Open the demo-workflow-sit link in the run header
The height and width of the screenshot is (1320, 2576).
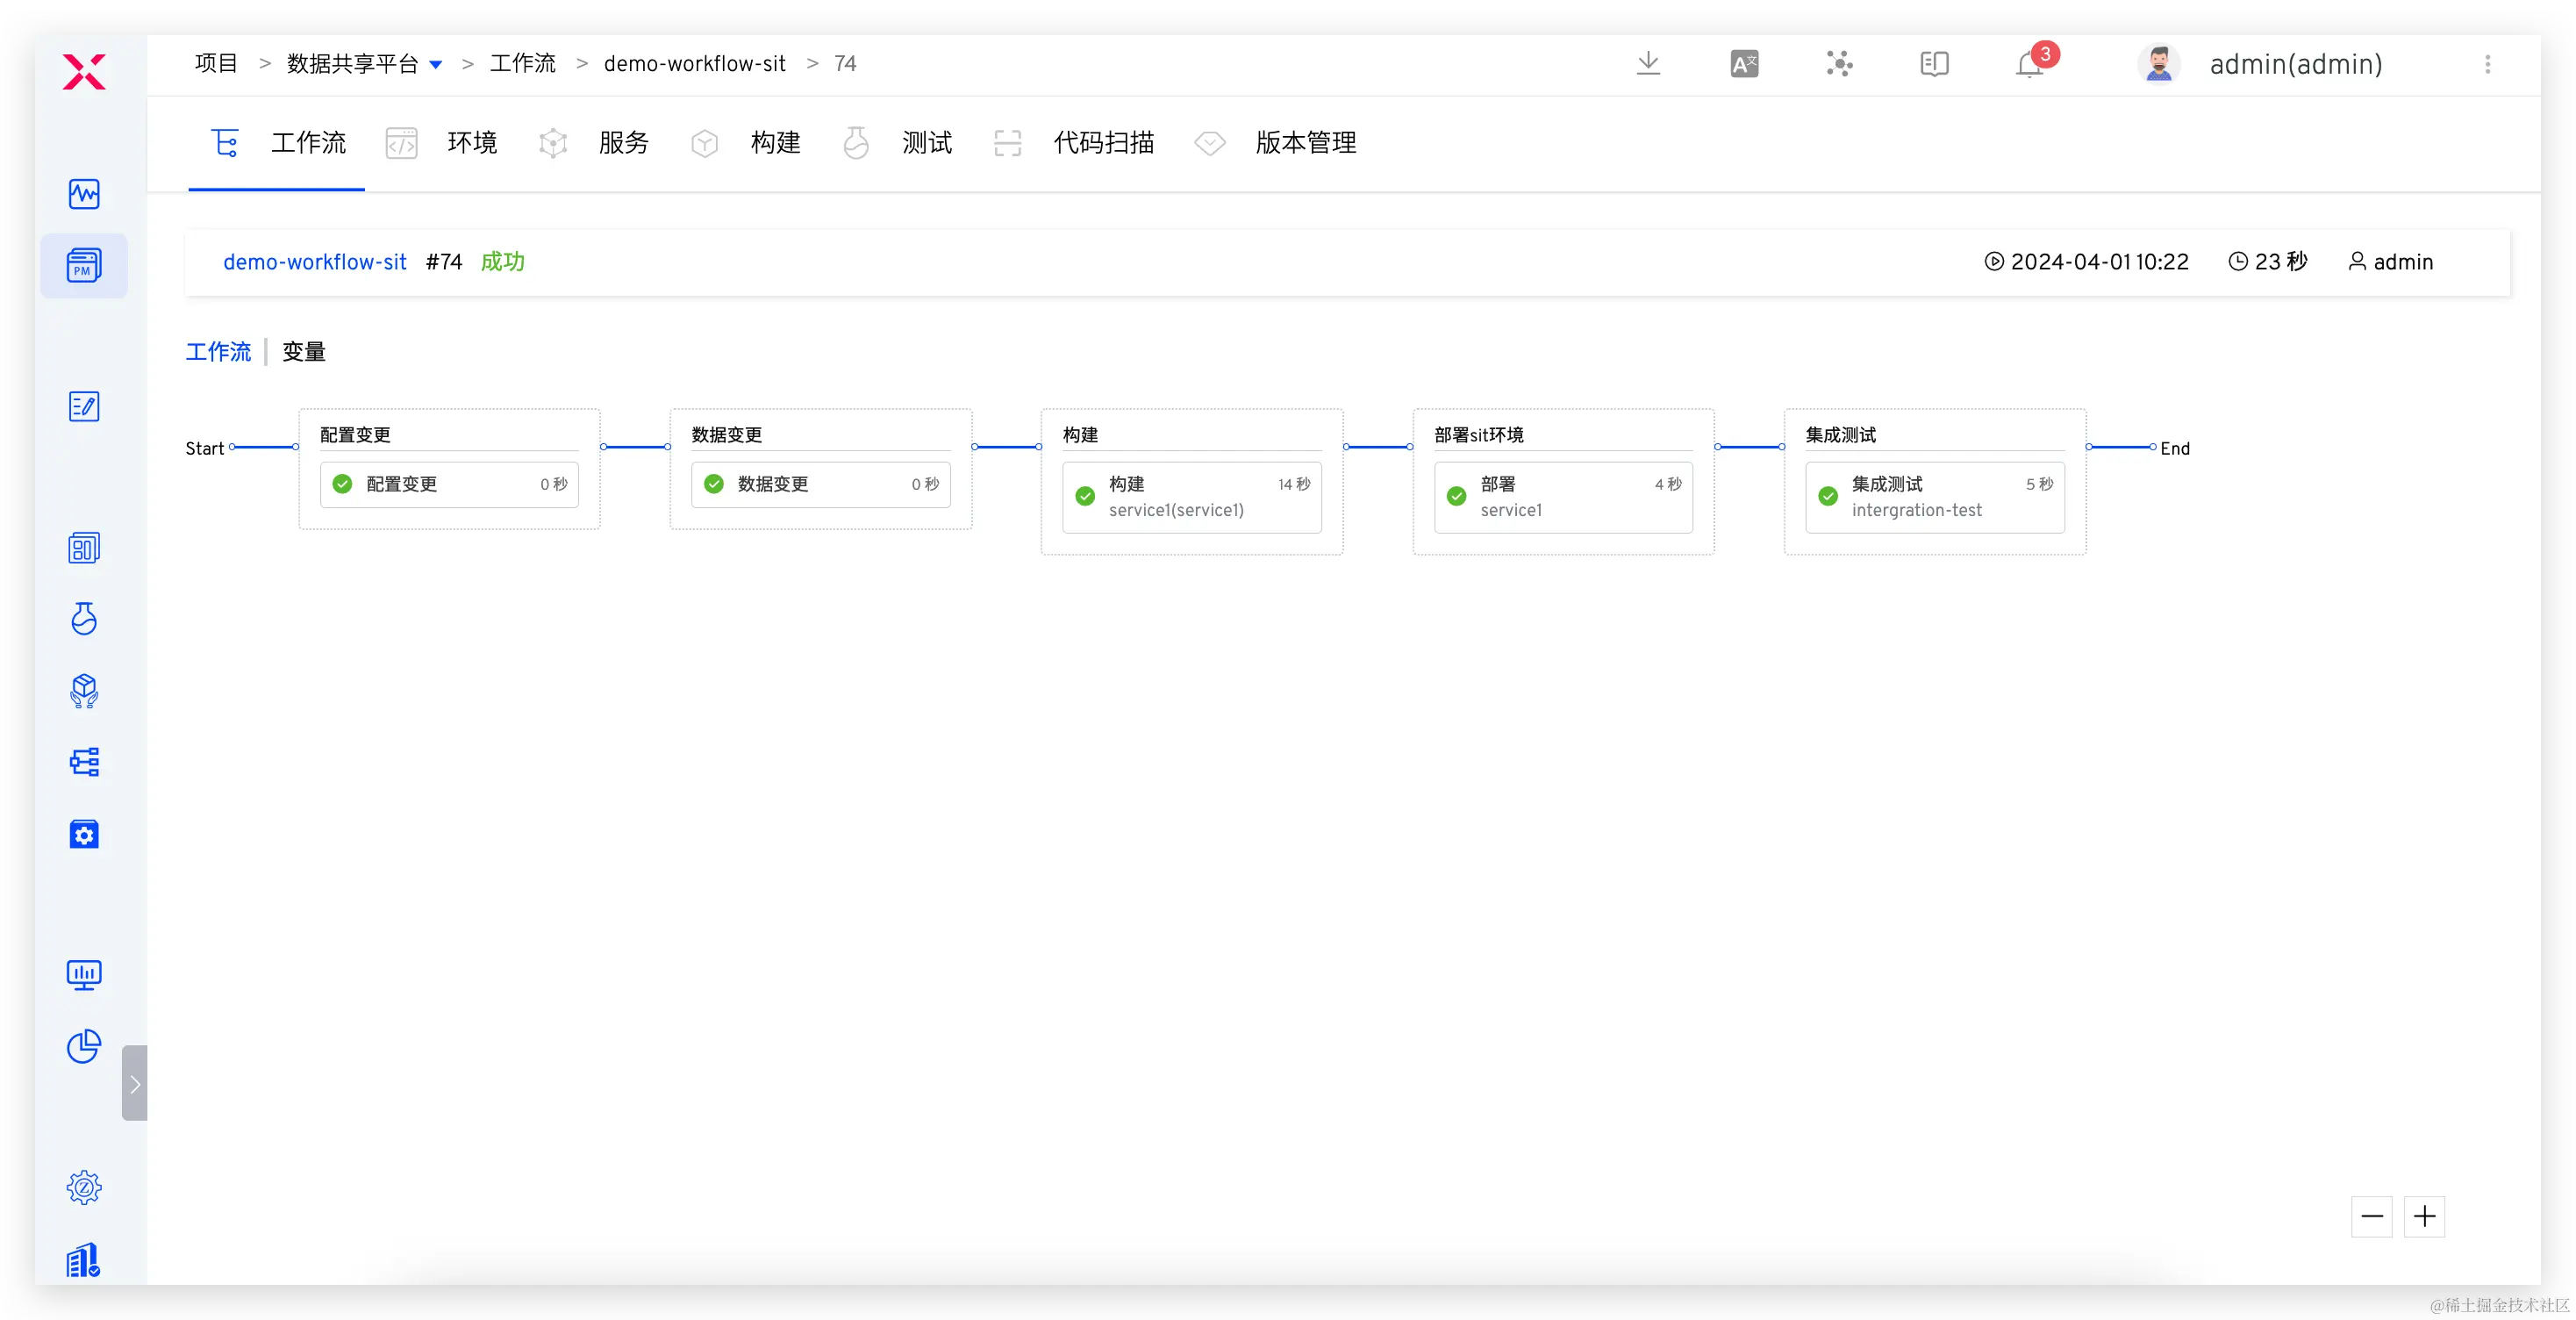(x=314, y=262)
